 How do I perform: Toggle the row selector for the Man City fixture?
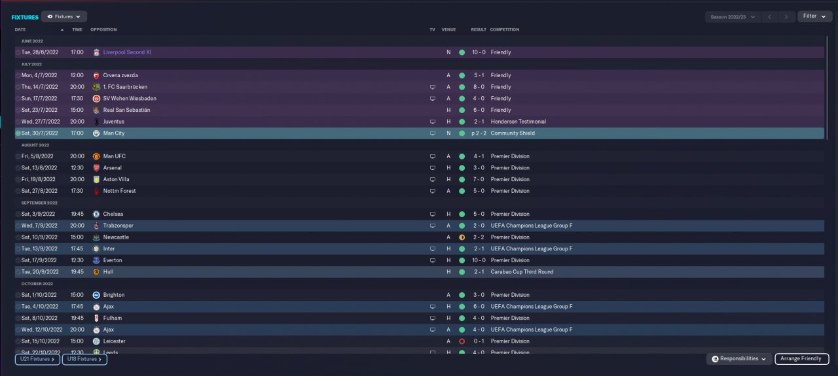tap(18, 133)
